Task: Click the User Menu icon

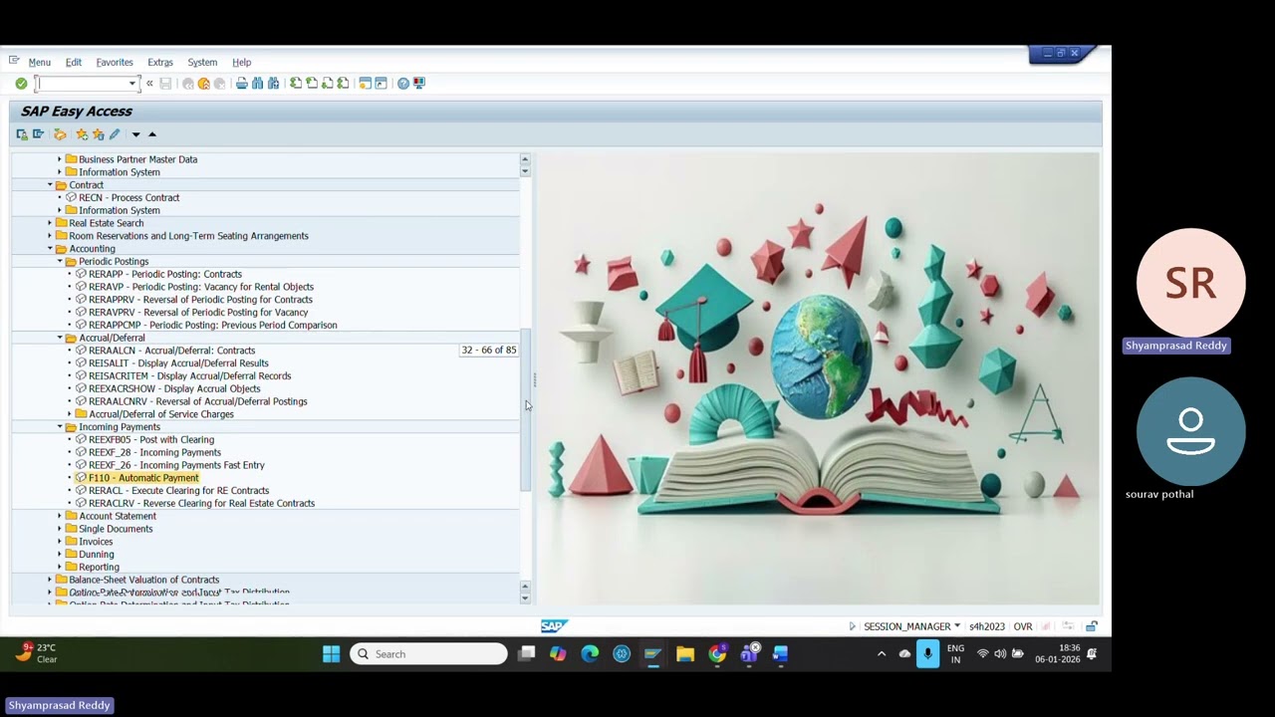Action: pyautogui.click(x=22, y=134)
